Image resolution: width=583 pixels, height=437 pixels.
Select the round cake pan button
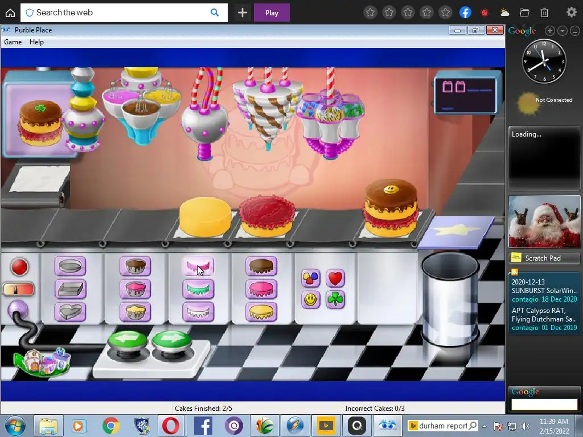[x=70, y=266]
